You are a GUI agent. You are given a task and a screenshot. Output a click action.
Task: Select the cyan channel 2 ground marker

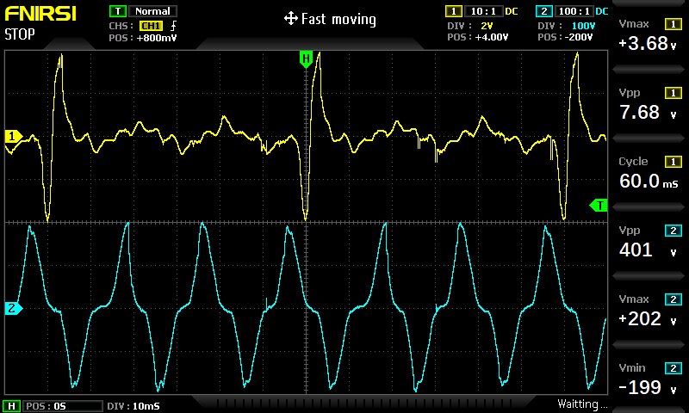point(12,308)
